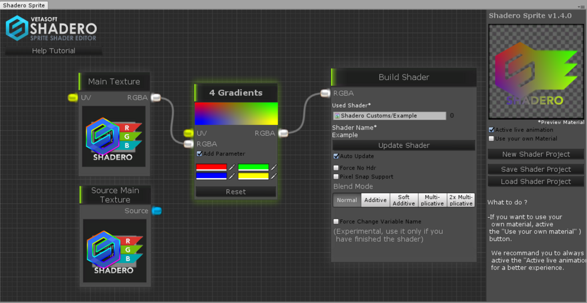Image resolution: width=587 pixels, height=303 pixels.
Task: Click the blue Source output connector
Action: coord(157,211)
